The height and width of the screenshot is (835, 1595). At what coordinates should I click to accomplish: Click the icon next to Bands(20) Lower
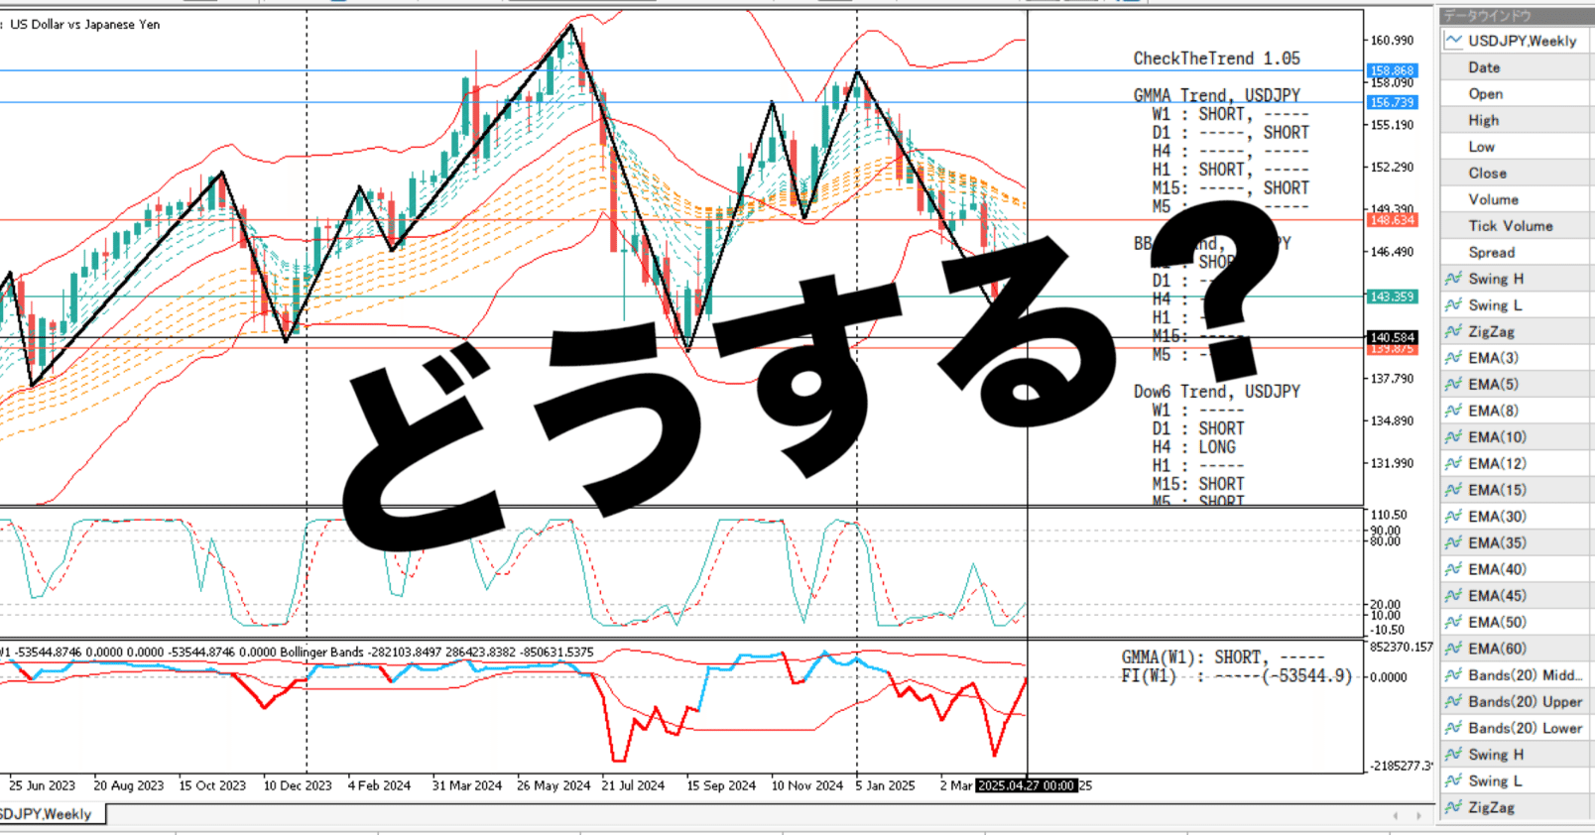[x=1454, y=728]
